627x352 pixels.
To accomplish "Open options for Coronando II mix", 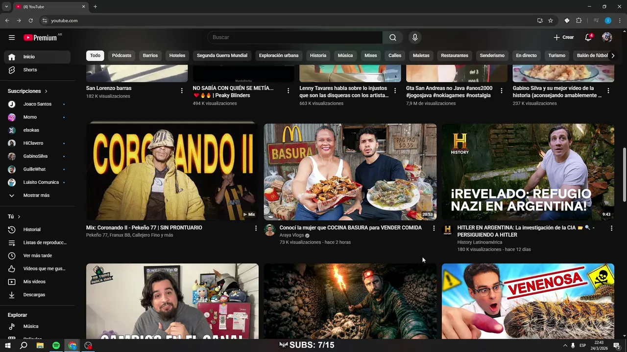I will coord(256,228).
